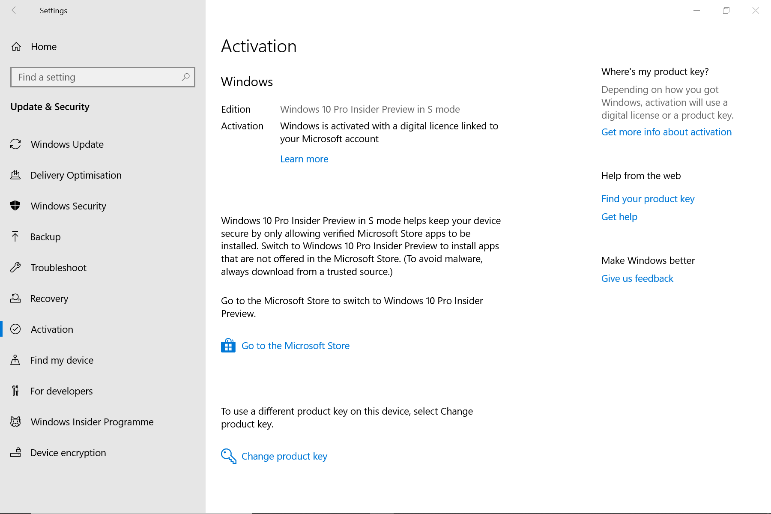This screenshot has width=771, height=514.
Task: Click the Device encryption lock icon
Action: point(15,452)
